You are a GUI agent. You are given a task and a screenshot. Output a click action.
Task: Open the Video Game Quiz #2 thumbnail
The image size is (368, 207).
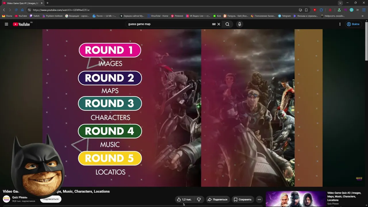point(295,199)
